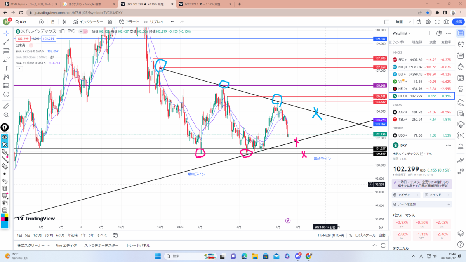Open the Pine エディタ tab
The height and width of the screenshot is (262, 466).
tap(66, 245)
